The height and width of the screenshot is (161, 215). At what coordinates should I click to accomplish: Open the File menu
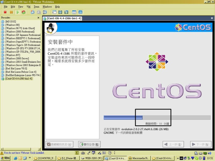[6, 7]
